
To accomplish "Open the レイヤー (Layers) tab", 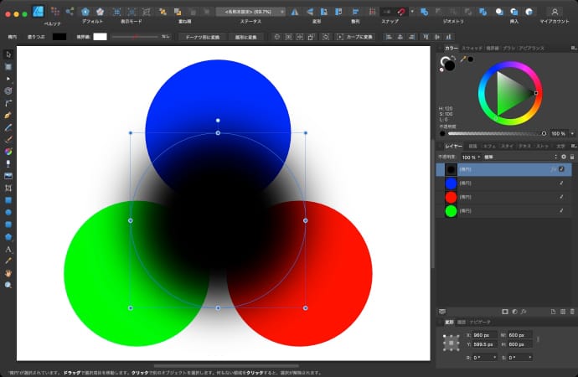I will [452, 146].
